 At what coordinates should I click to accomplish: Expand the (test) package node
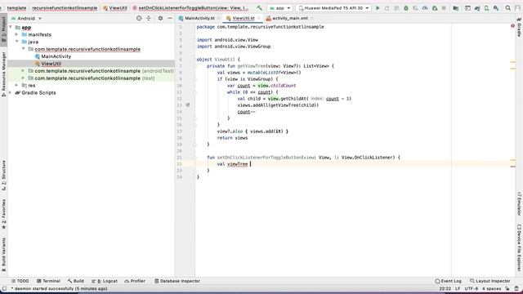coord(23,78)
